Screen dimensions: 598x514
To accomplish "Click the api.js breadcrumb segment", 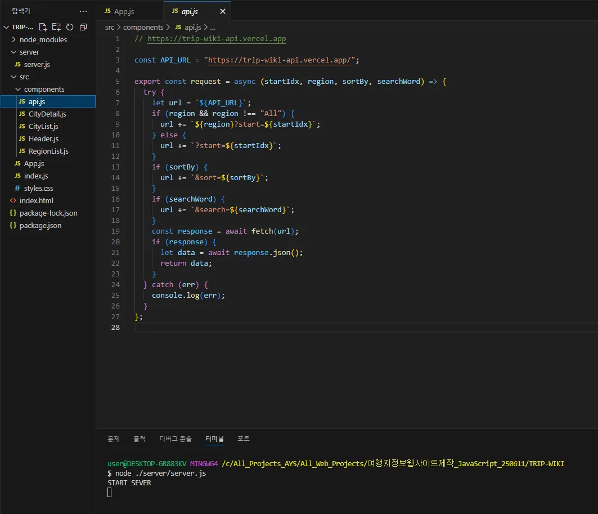I will coord(188,28).
